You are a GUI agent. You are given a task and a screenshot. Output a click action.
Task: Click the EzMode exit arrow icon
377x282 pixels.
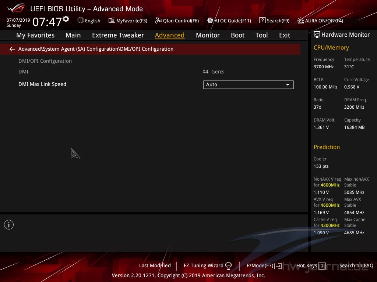pos(278,266)
